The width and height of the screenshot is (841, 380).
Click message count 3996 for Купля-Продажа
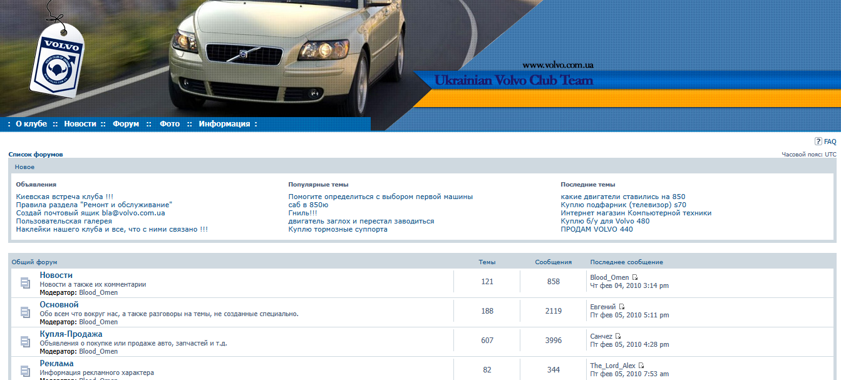coord(554,341)
